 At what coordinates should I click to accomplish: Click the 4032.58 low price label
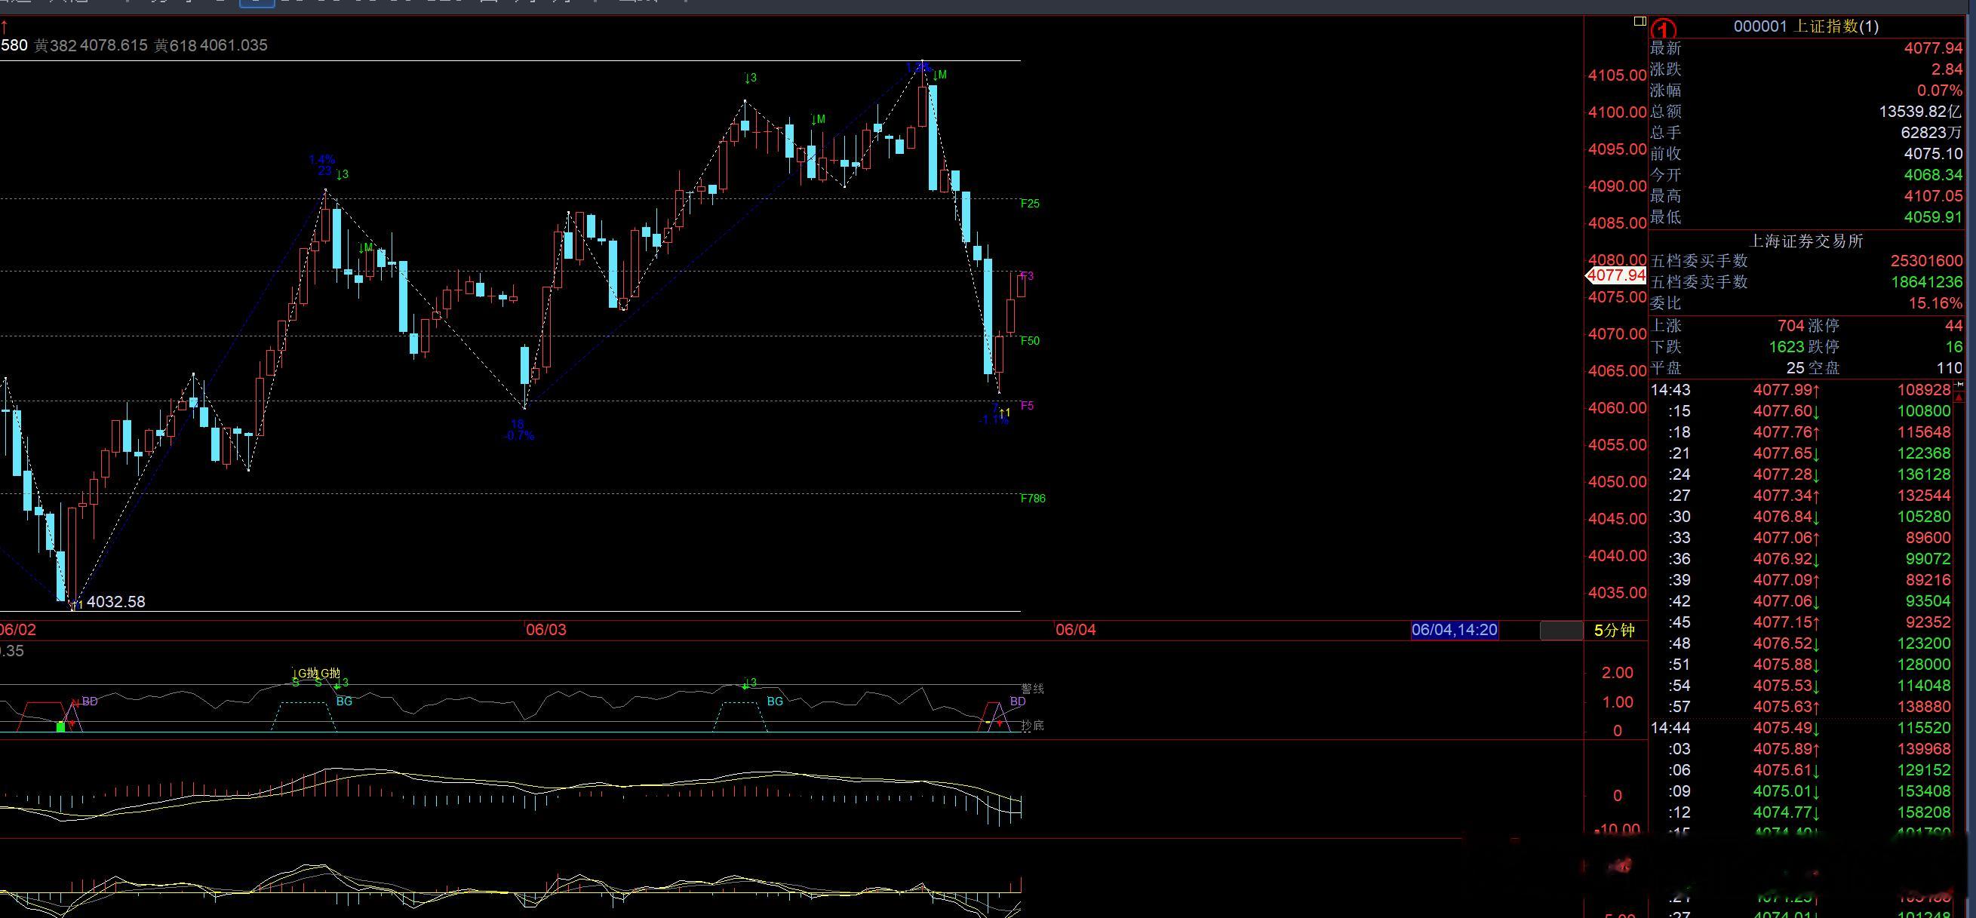coord(116,602)
